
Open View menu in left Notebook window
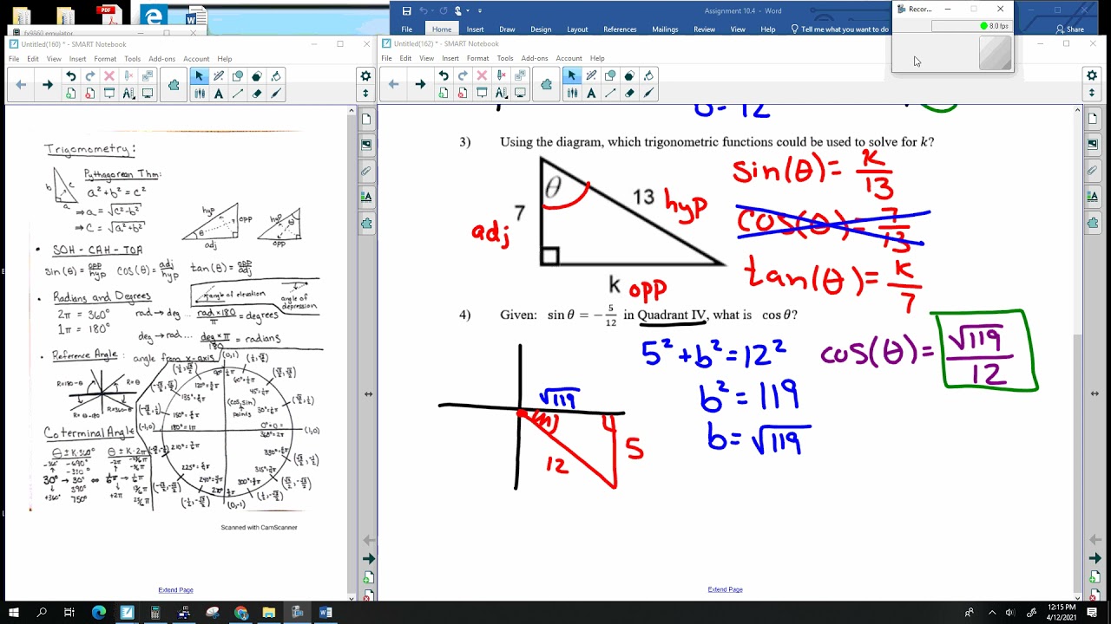(x=54, y=59)
